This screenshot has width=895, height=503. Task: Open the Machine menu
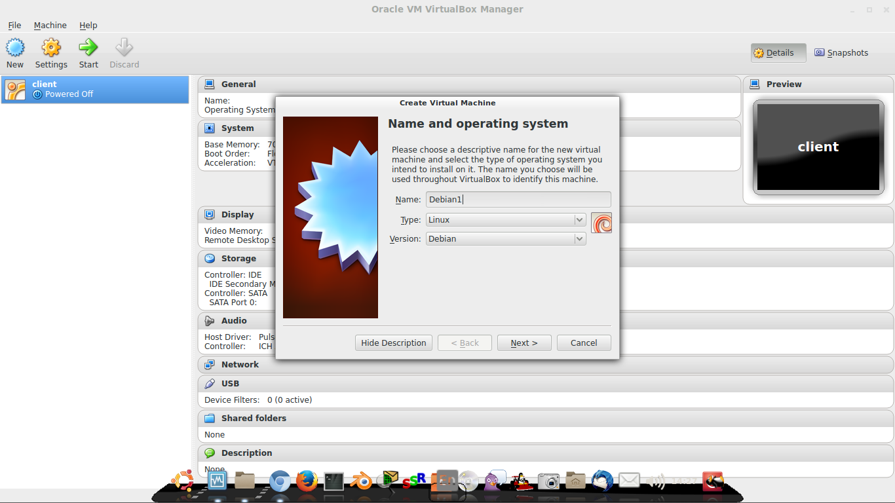click(x=50, y=25)
